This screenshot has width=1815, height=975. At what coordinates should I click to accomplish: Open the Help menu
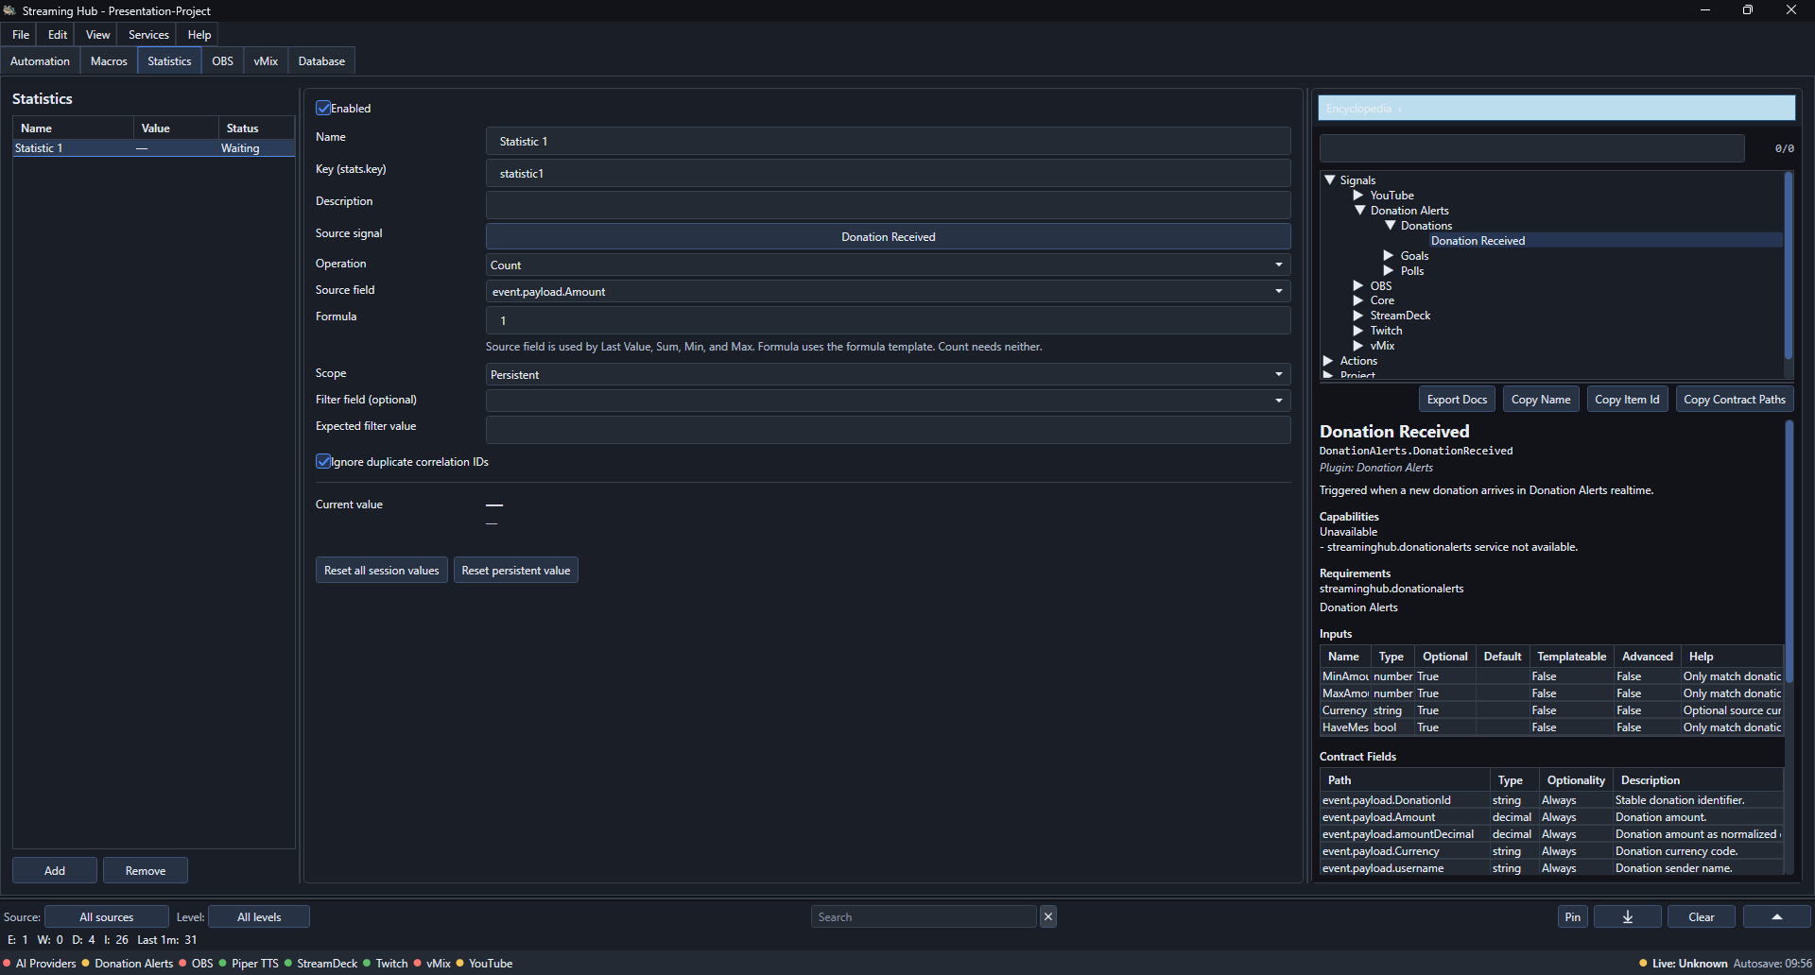[x=199, y=34]
